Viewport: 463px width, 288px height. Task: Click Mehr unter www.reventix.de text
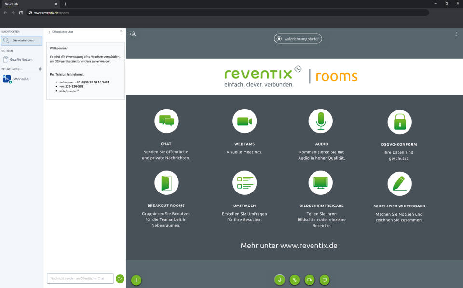(289, 246)
